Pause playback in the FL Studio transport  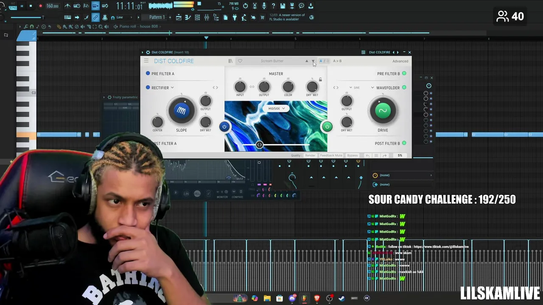22,6
